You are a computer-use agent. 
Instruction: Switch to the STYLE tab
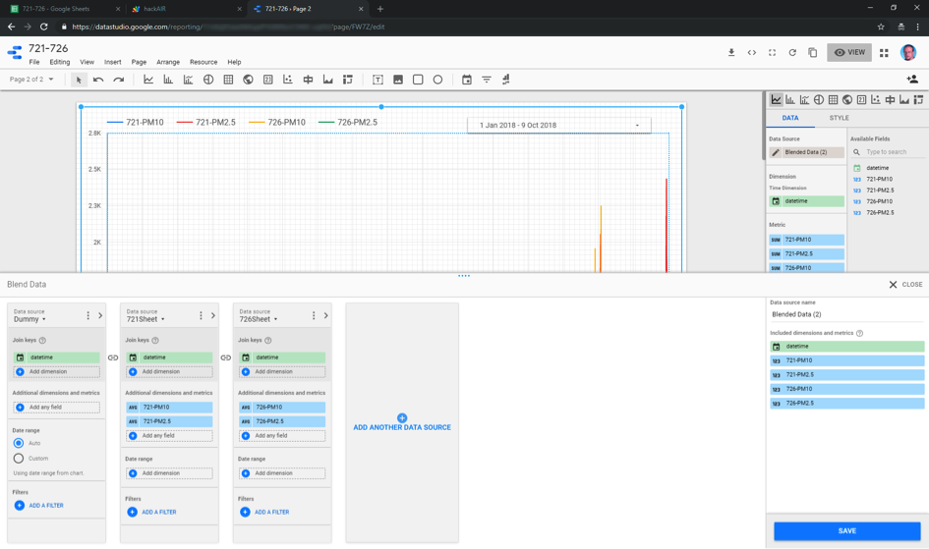point(839,118)
